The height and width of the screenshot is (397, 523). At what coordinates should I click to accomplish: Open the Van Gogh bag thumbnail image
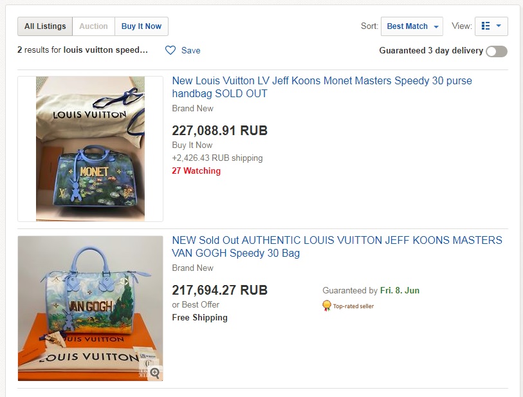90,308
